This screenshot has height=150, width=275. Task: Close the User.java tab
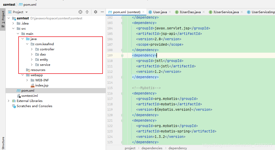click(170, 12)
